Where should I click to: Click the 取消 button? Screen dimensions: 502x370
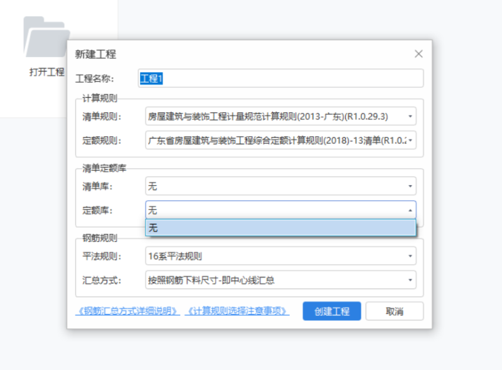click(x=394, y=311)
